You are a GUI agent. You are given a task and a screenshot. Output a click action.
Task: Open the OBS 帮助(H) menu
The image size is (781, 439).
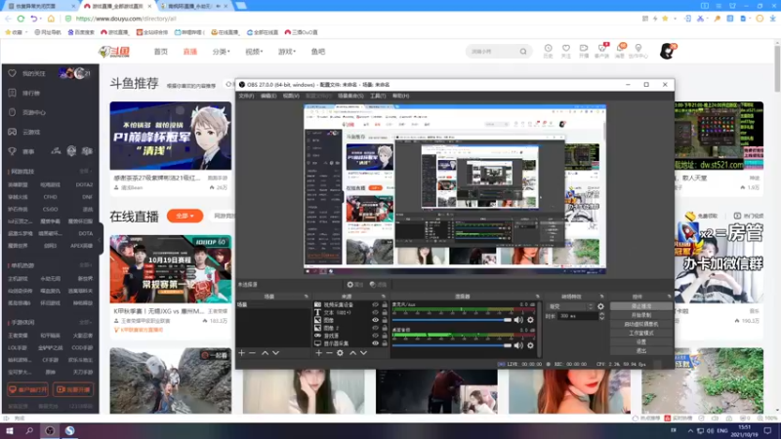[400, 96]
